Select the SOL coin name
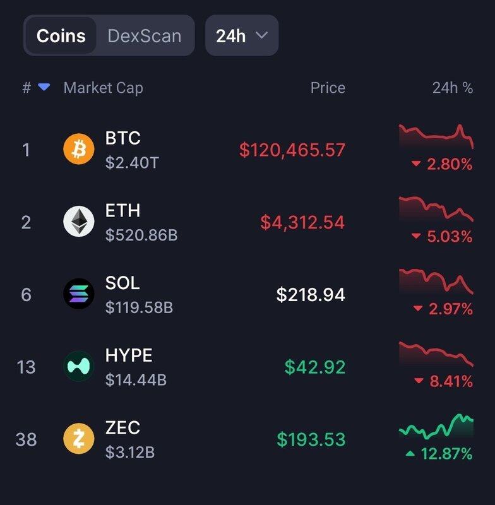The width and height of the screenshot is (495, 505). (122, 283)
